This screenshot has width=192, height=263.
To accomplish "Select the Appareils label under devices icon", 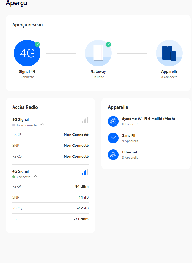I will point(169,71).
